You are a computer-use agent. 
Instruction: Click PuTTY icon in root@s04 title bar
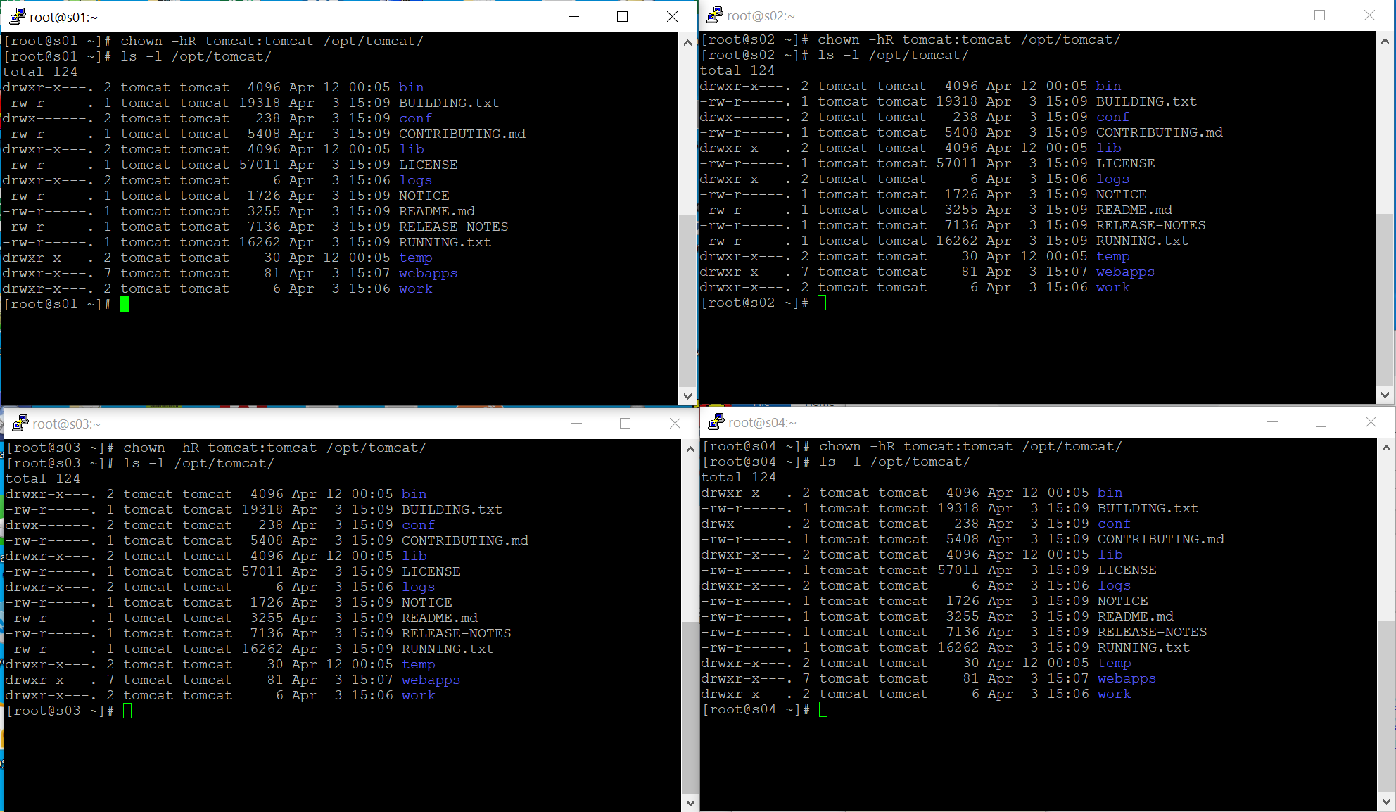716,421
